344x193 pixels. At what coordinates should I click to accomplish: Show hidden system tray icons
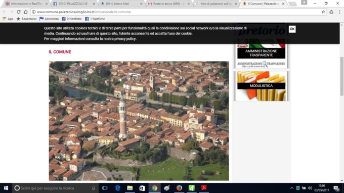tap(291, 188)
